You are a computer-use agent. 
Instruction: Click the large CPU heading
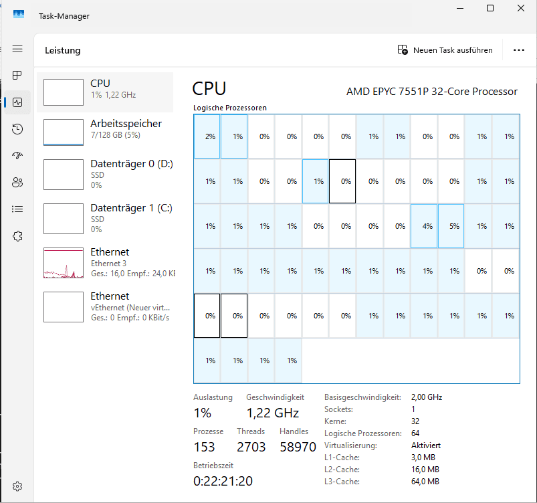point(209,89)
